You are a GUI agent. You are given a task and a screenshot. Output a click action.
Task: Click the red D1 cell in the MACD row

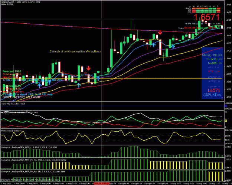218,9
